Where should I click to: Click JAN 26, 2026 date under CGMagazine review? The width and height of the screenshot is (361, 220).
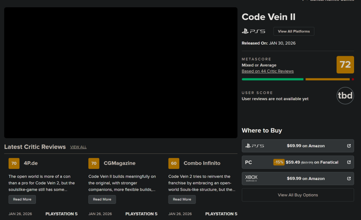click(x=100, y=214)
